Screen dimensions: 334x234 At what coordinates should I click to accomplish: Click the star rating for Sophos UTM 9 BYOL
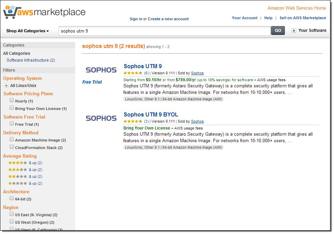point(133,121)
